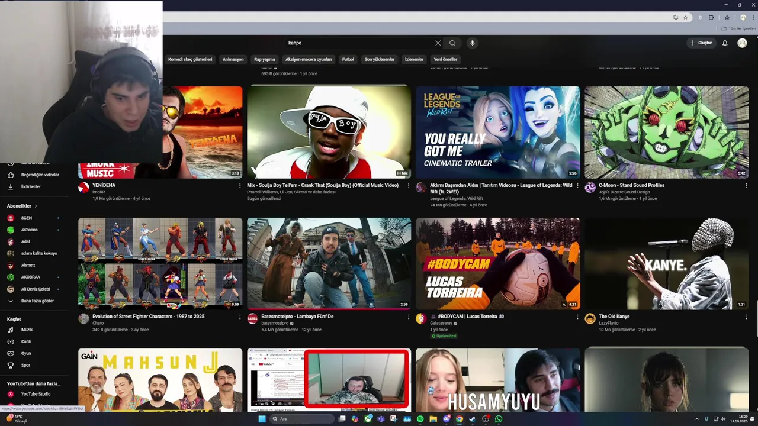Viewport: 758px width, 426px height.
Task: Select the Komedi skeç gösterileri chip
Action: [190, 59]
